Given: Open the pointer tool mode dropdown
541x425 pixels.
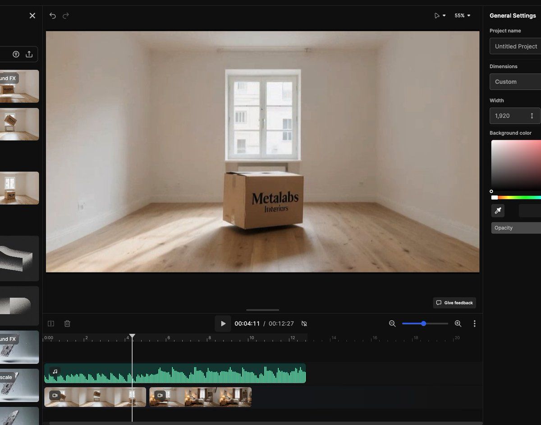Looking at the screenshot, I should pyautogui.click(x=440, y=15).
